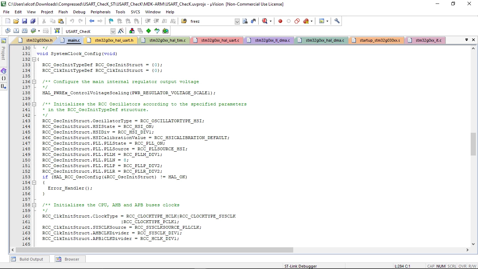
Task: Click Find in Files folder icon
Action: [184, 21]
